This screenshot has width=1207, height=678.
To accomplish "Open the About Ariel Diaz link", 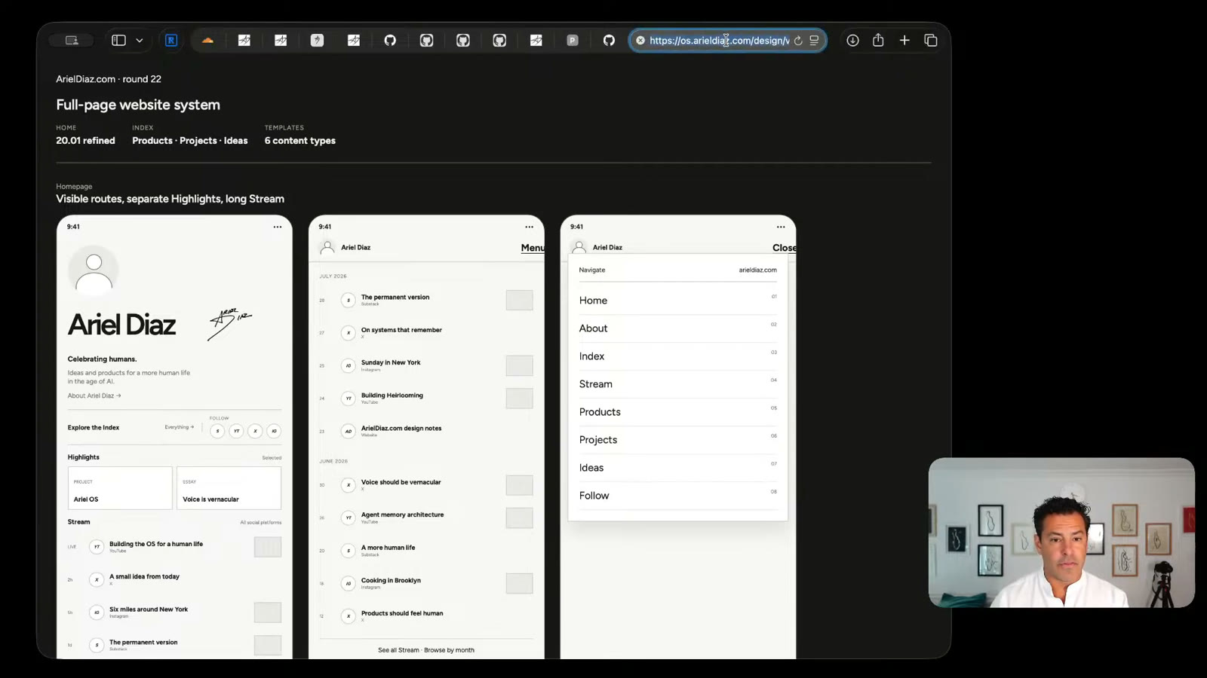I will click(94, 395).
